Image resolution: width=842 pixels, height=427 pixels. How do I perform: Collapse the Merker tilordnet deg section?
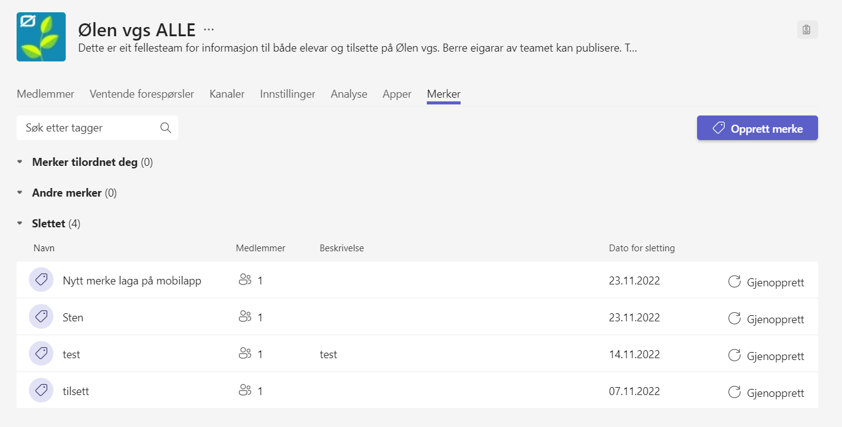pyautogui.click(x=20, y=162)
